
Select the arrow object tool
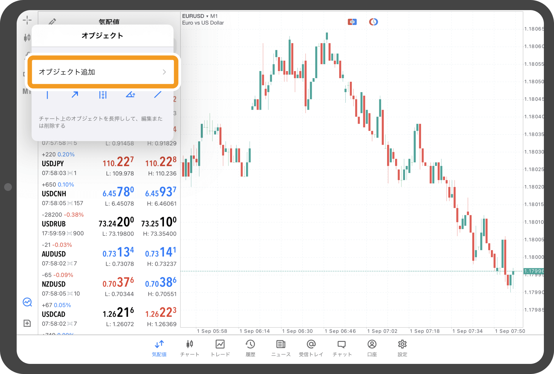(75, 95)
